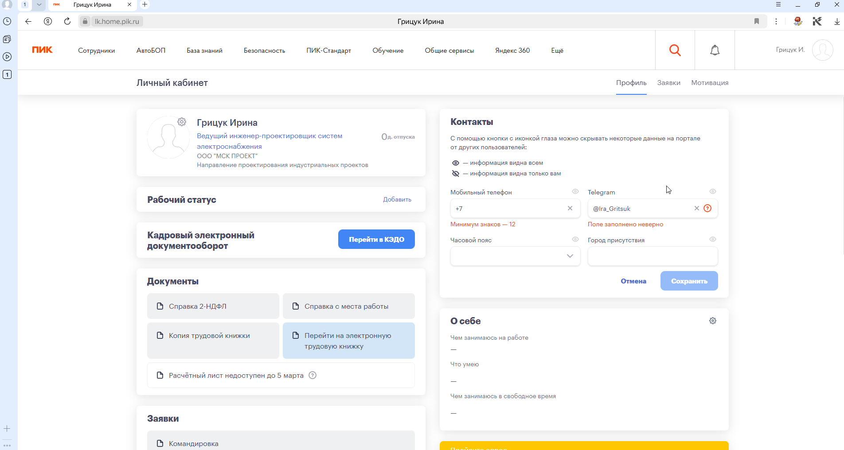Screen dimensions: 844x450
Task: Open the Обучение menu
Action: 388,50
